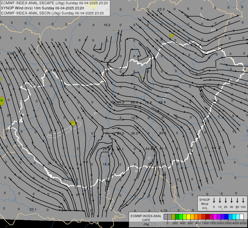Click the wind arrow above 5 m/s
This screenshot has height=228, width=248.
pyautogui.click(x=214, y=200)
